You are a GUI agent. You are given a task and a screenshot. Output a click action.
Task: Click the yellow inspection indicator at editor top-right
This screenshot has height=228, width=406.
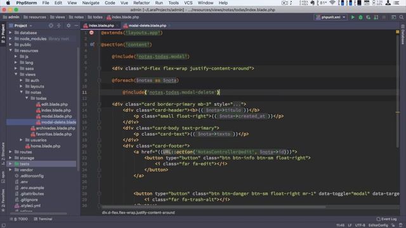398,32
